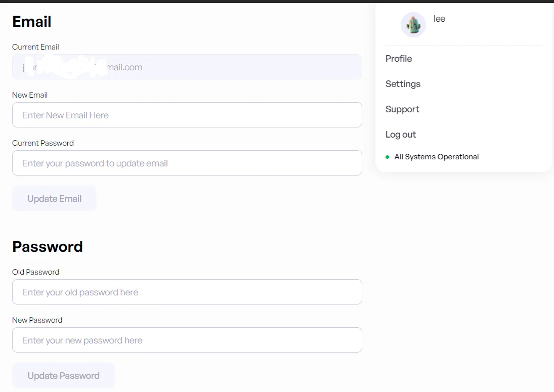554x392 pixels.
Task: Choose Log out from the menu
Action: coord(401,135)
